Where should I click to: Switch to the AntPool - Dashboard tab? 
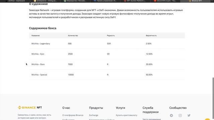coord(15,1)
